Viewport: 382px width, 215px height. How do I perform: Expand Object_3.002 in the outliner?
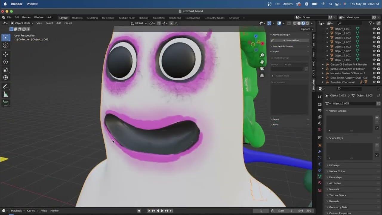coord(327,38)
